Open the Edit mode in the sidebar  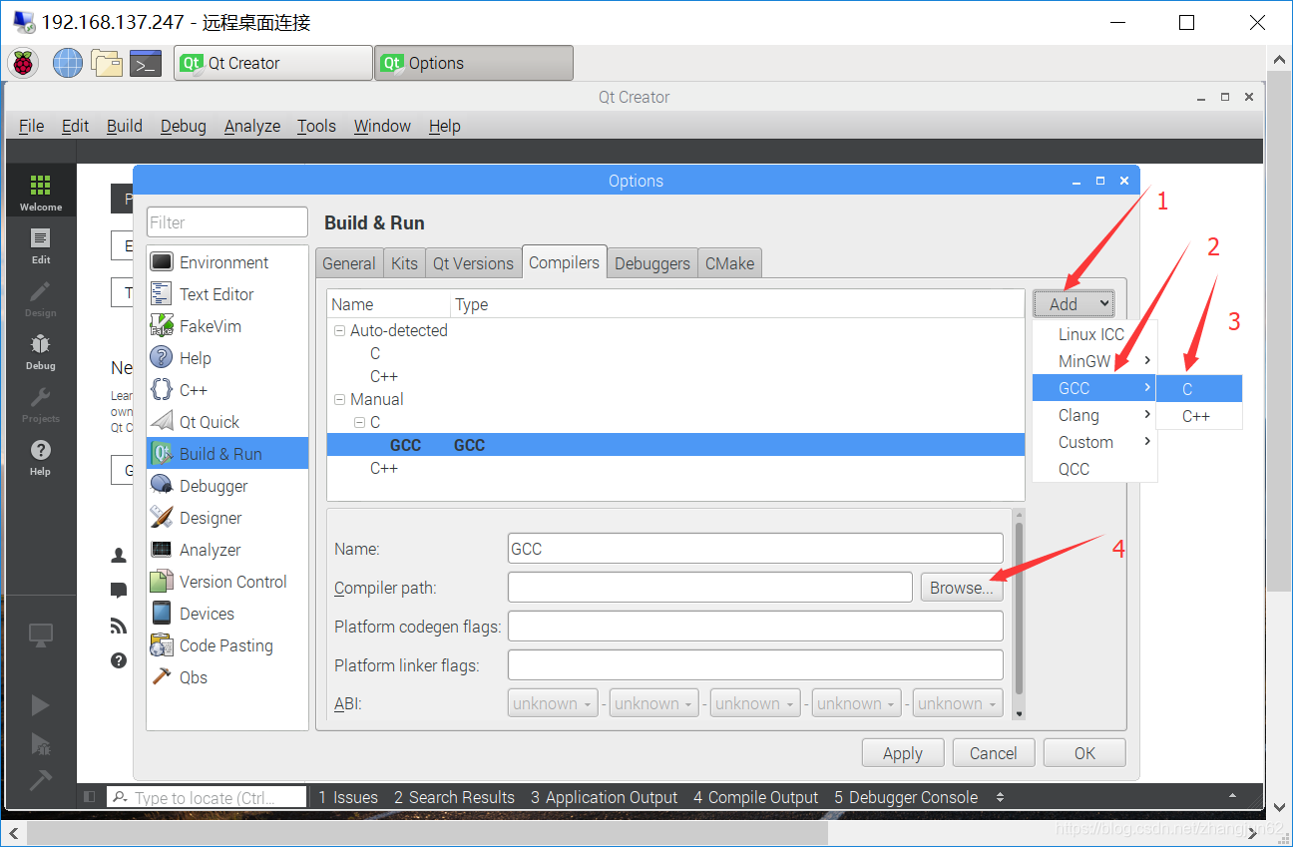(x=41, y=245)
